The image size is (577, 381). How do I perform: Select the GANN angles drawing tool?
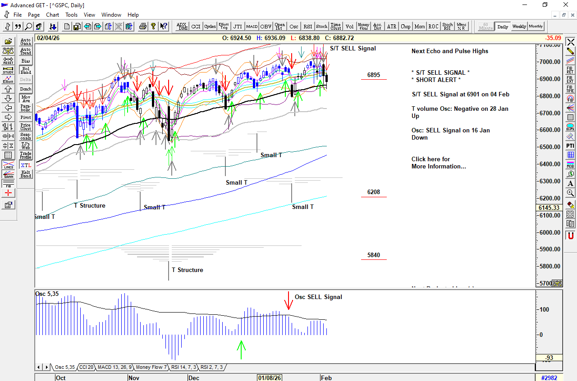[8, 175]
